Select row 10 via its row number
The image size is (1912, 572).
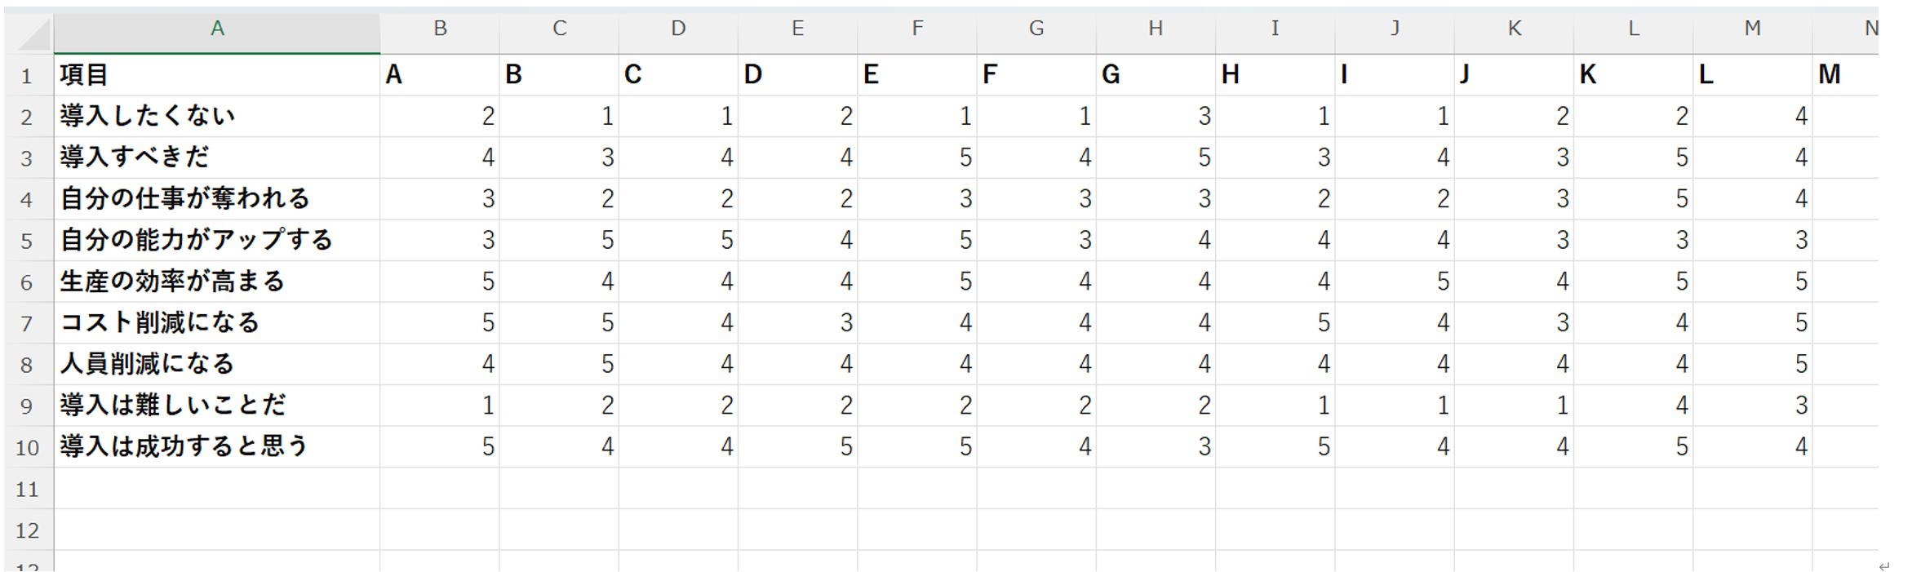coord(27,447)
